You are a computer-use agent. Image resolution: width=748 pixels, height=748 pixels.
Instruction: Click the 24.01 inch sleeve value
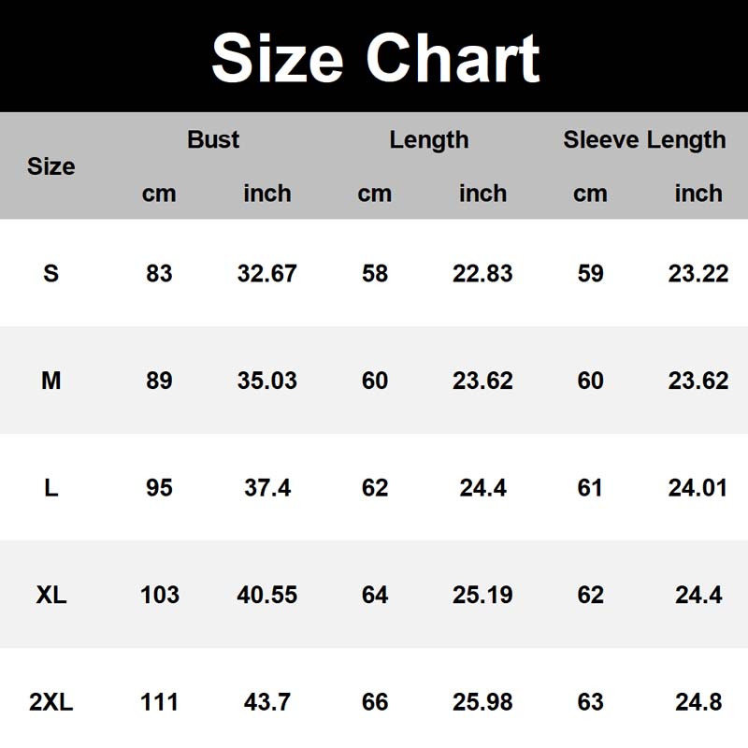698,488
